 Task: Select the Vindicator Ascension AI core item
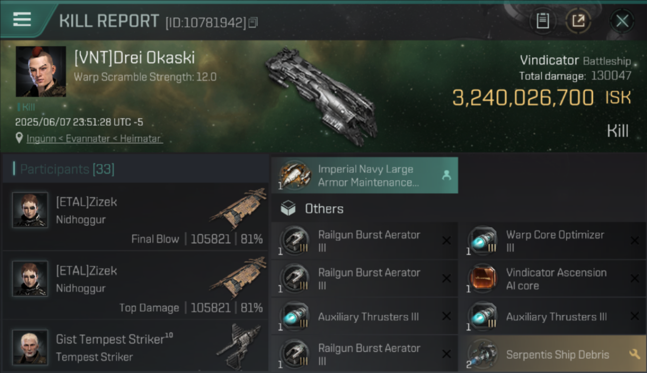[x=552, y=279]
